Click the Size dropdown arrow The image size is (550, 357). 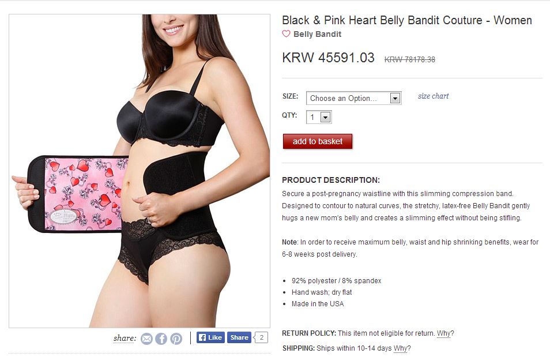tap(395, 98)
